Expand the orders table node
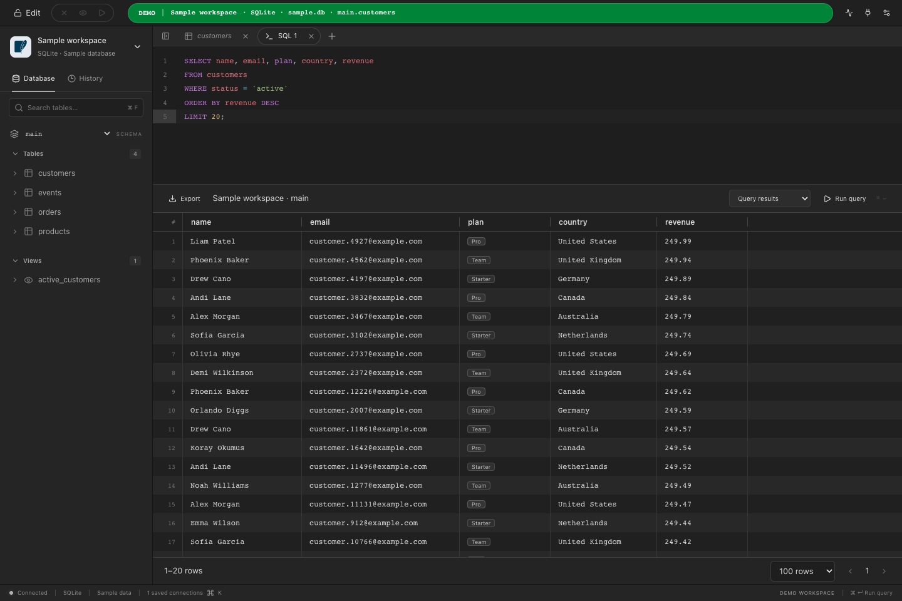Viewport: 902px width, 601px height. (x=15, y=212)
